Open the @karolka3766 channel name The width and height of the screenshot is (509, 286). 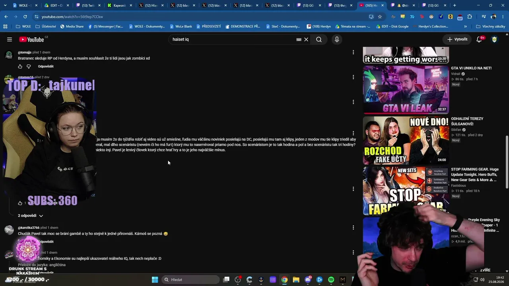29,228
